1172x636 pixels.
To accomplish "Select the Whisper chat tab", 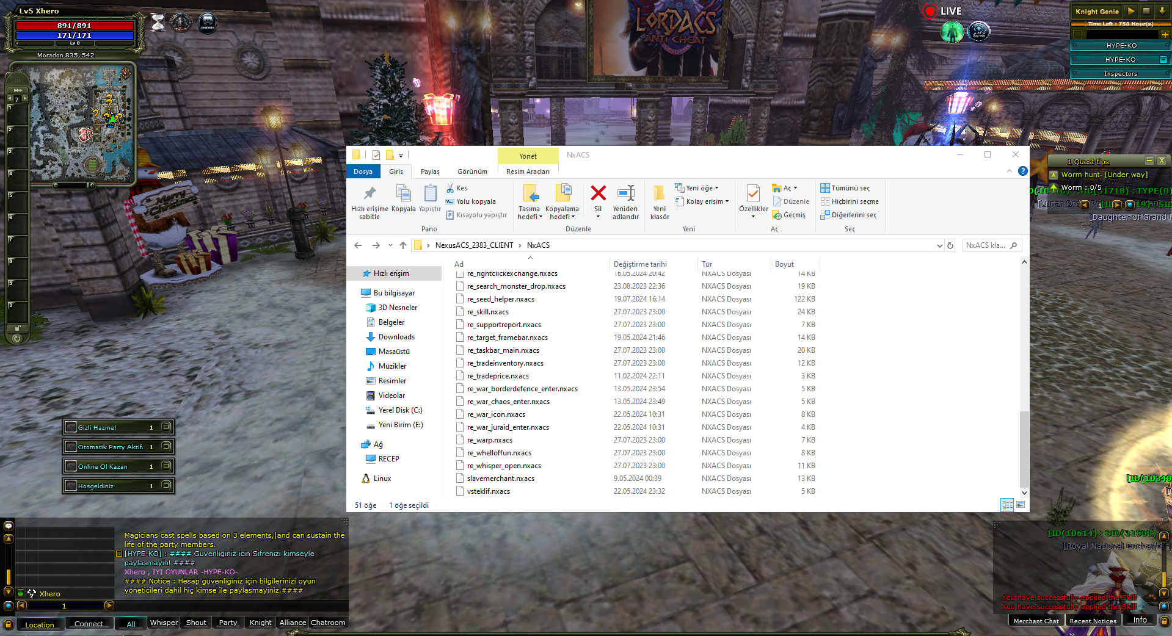I will (164, 623).
